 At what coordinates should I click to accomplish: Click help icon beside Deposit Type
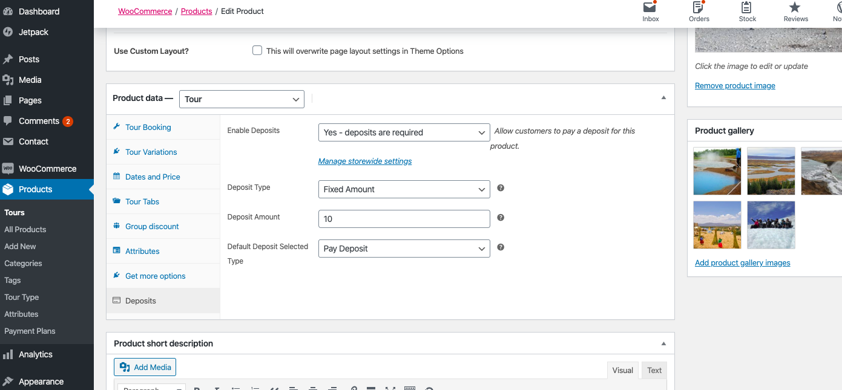click(501, 188)
